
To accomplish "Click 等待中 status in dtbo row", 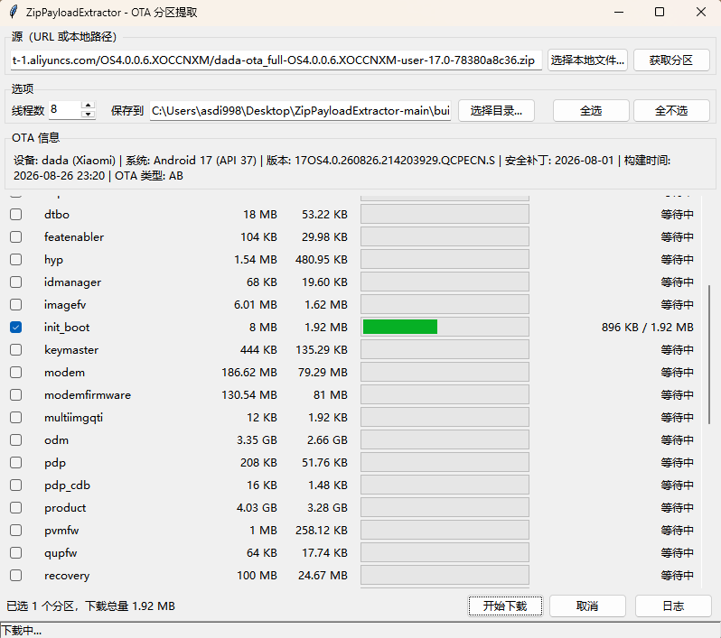I will 677,215.
